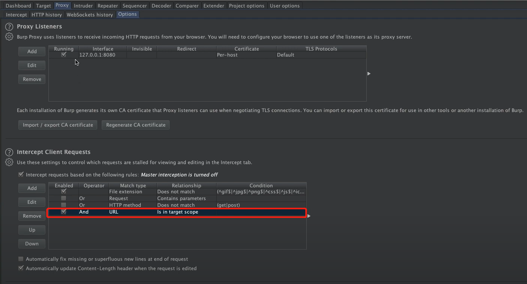Click expand arrow beside Proxy Listeners table

(x=369, y=73)
